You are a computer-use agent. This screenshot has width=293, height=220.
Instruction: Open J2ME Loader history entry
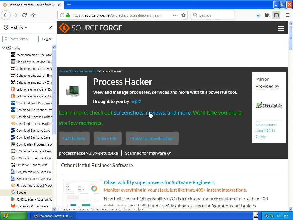coord(31,199)
